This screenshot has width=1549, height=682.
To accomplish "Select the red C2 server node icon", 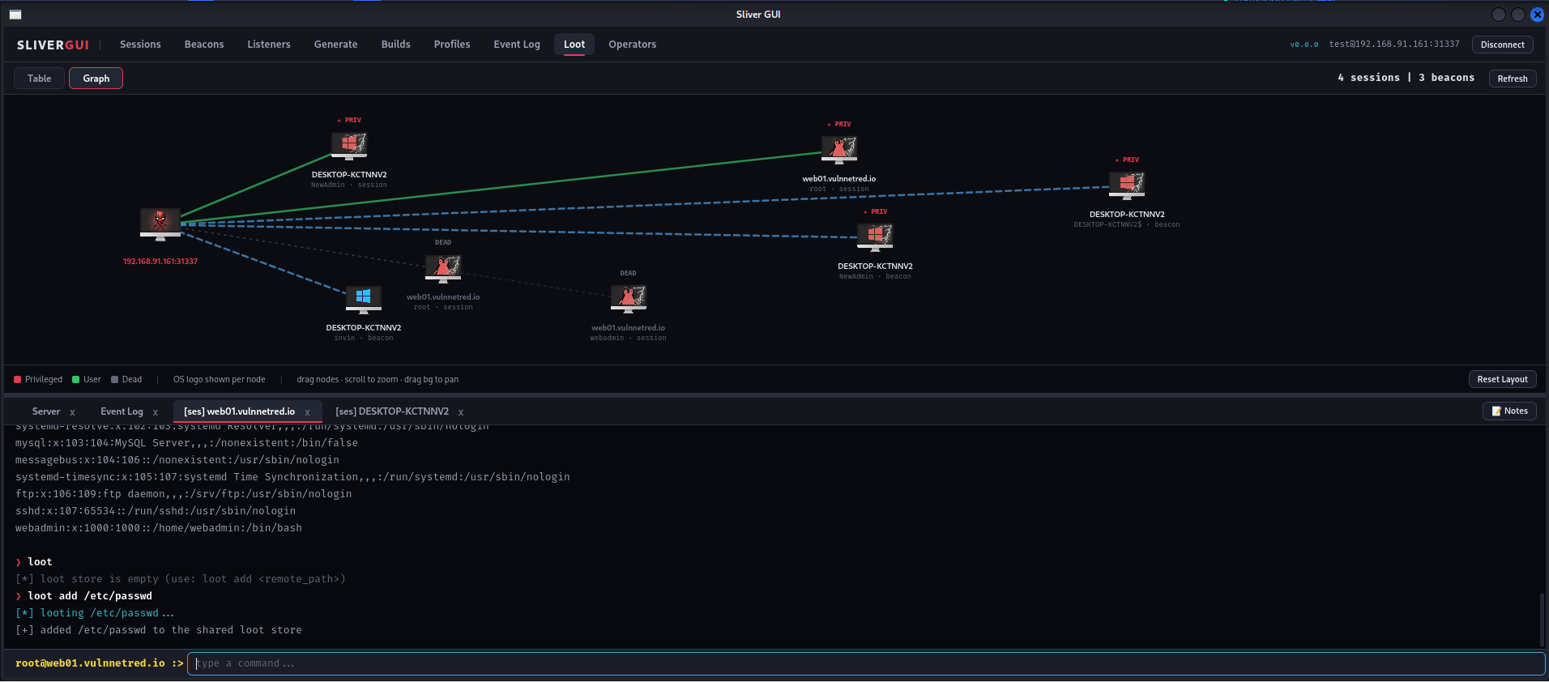I will pyautogui.click(x=160, y=224).
